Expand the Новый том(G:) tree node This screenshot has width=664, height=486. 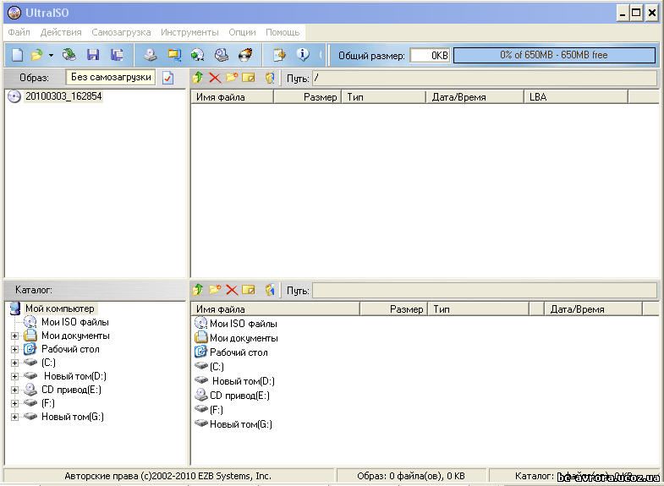click(15, 417)
